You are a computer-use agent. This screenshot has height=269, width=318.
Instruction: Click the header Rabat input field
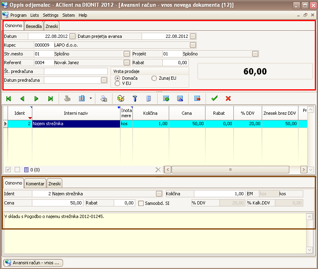click(176, 63)
